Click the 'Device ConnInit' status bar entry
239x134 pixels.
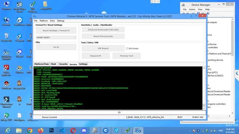[49, 117]
